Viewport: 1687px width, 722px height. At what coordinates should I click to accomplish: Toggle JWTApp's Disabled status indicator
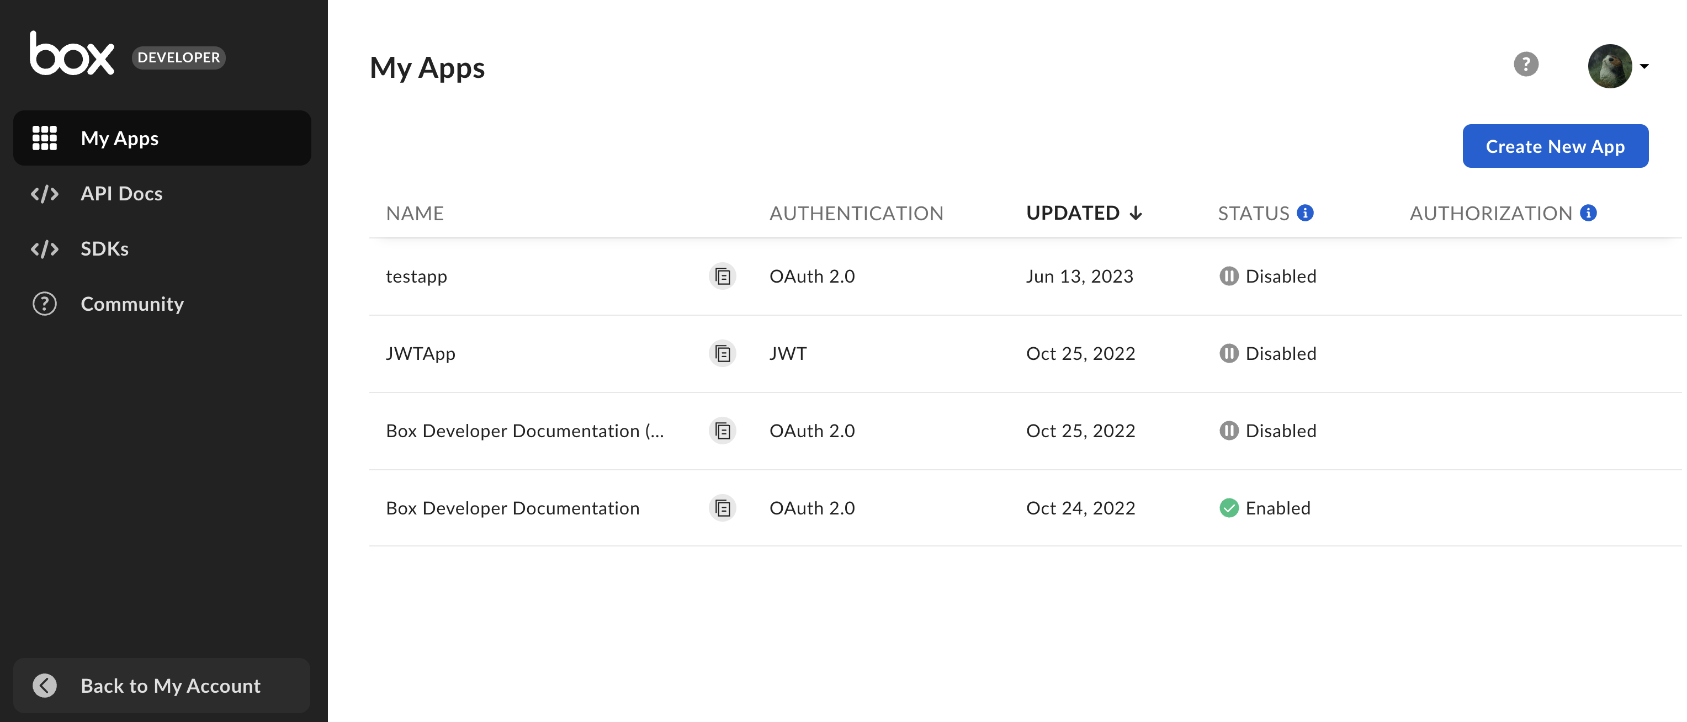(x=1229, y=353)
